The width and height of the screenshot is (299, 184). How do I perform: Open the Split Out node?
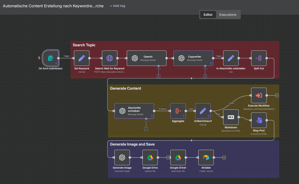259,58
